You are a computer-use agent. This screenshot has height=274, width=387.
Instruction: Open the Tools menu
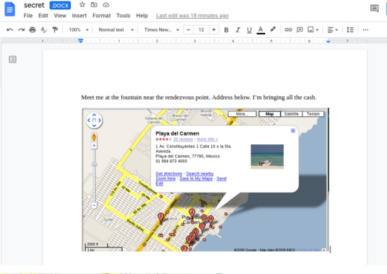[x=123, y=16]
